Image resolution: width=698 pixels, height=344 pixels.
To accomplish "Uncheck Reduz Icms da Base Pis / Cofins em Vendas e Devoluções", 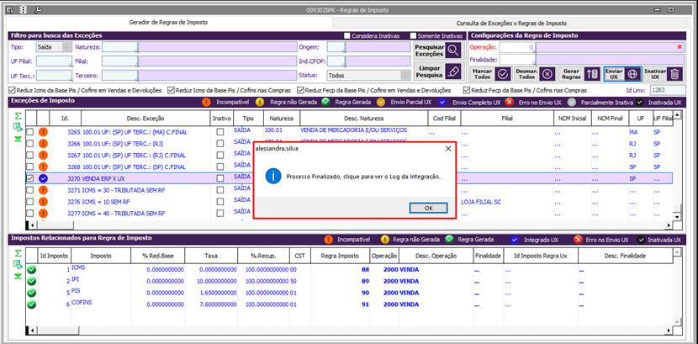I will [12, 90].
